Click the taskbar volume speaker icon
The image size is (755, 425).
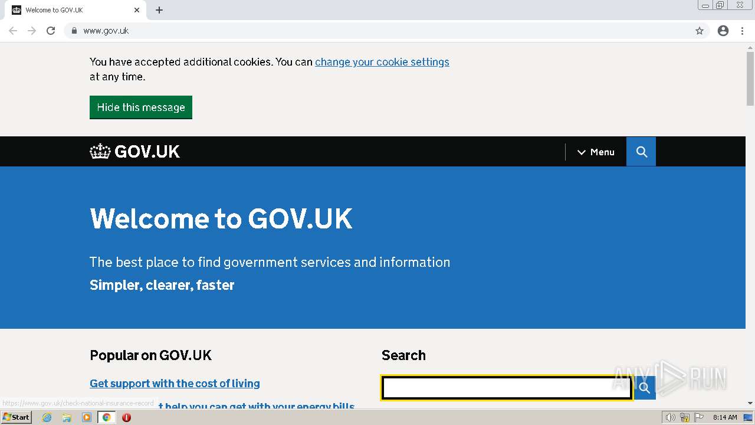coord(670,417)
